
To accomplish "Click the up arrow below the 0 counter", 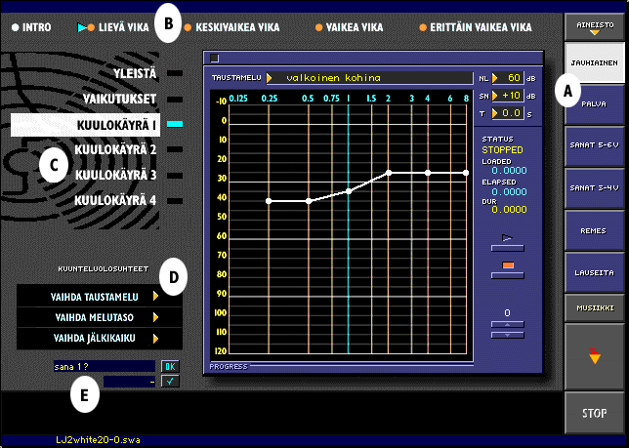I will (x=507, y=324).
